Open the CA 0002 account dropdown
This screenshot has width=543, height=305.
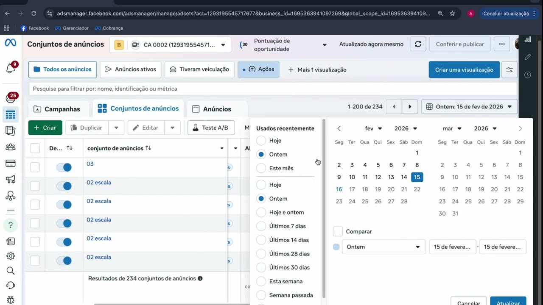170,45
